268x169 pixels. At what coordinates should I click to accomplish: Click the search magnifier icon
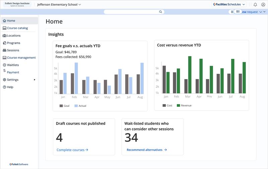tap(160, 12)
